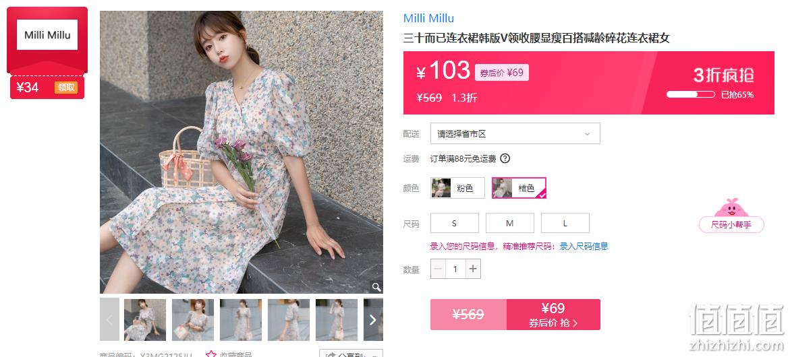790x357 pixels.
Task: Open the pink size helper mascot
Action: (731, 216)
